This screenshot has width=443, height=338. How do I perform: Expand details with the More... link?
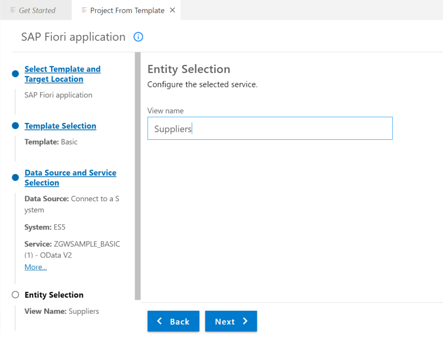[36, 267]
